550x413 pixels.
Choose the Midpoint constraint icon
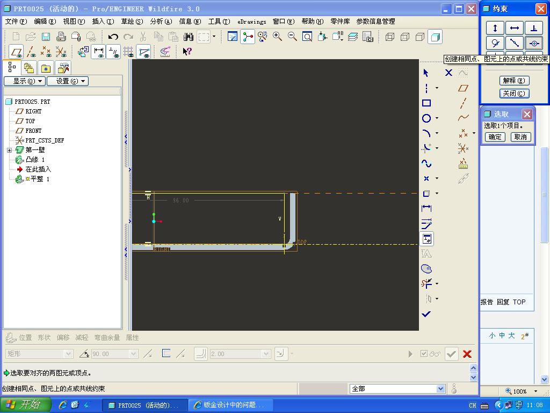tap(515, 43)
